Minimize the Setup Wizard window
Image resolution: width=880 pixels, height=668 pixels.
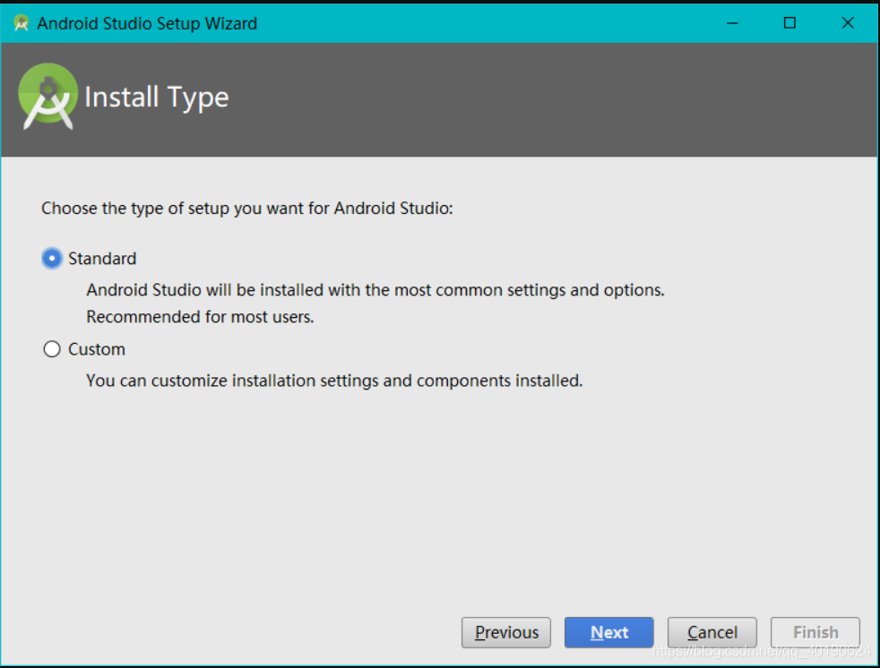click(x=732, y=23)
